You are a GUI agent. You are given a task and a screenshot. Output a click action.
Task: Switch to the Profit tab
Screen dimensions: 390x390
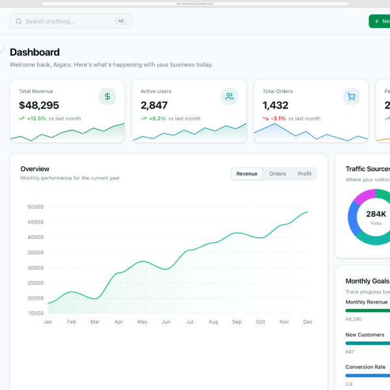click(x=304, y=174)
